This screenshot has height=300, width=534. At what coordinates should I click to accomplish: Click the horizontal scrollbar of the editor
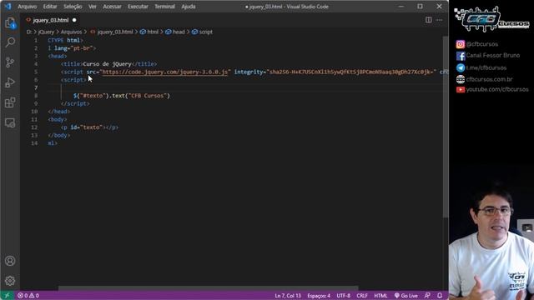click(x=208, y=288)
